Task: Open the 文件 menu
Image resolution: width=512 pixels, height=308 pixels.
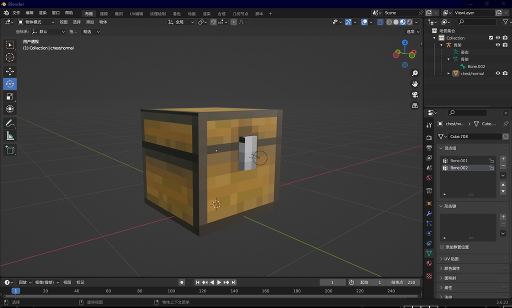Action: point(16,12)
